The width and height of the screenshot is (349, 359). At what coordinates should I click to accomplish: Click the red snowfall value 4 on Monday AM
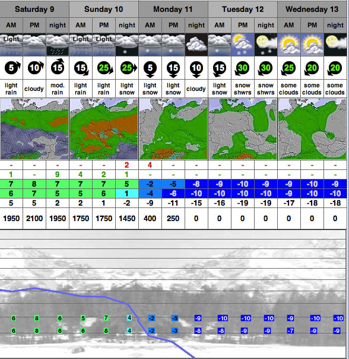point(150,165)
